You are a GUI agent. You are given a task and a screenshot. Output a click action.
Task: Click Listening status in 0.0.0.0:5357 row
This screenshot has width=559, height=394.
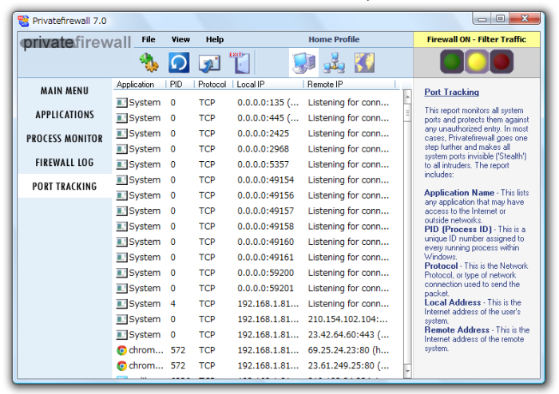click(x=348, y=164)
